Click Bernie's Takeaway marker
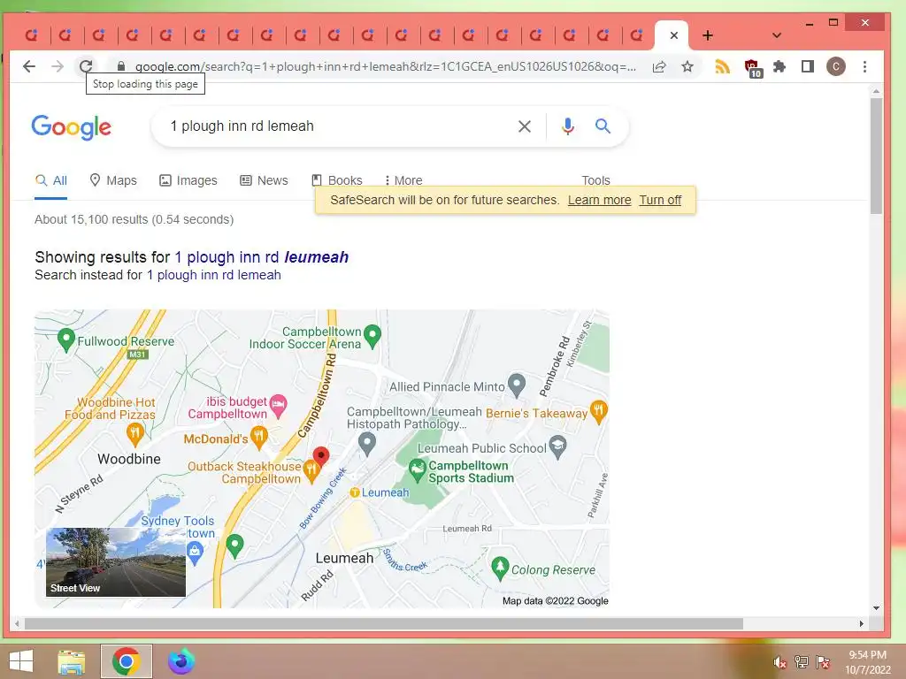The width and height of the screenshot is (906, 679). coord(599,412)
